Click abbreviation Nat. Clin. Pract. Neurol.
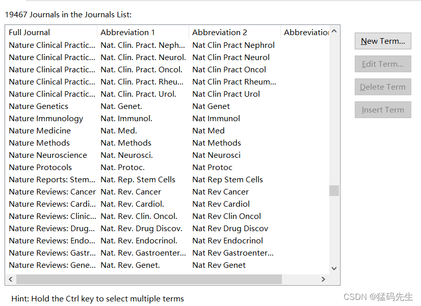The image size is (421, 306). click(143, 58)
